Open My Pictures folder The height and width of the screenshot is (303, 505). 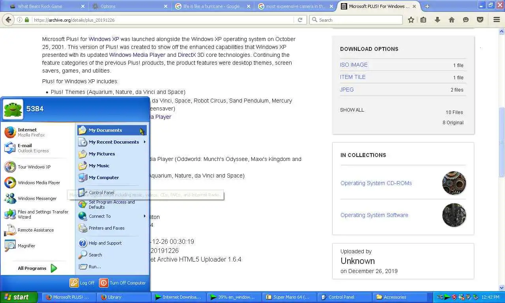tap(112, 154)
